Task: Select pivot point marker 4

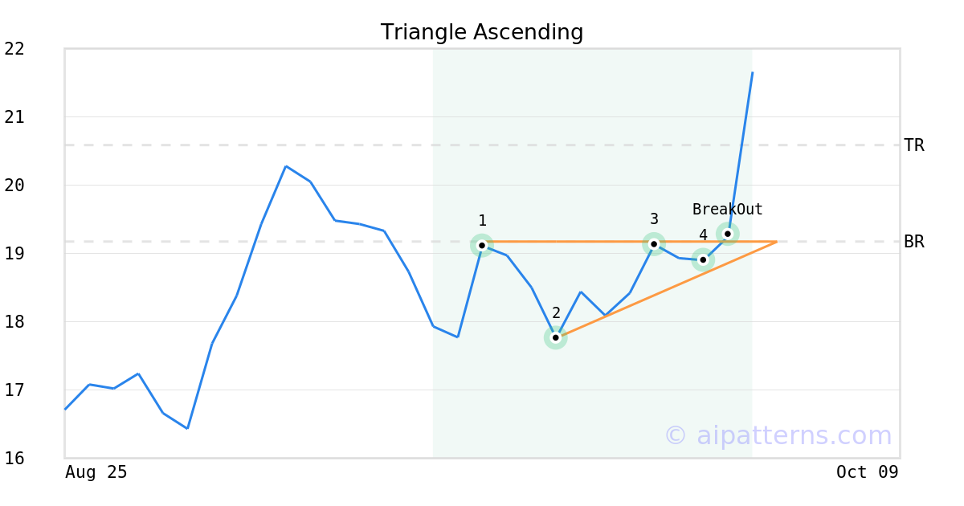Action: [703, 259]
